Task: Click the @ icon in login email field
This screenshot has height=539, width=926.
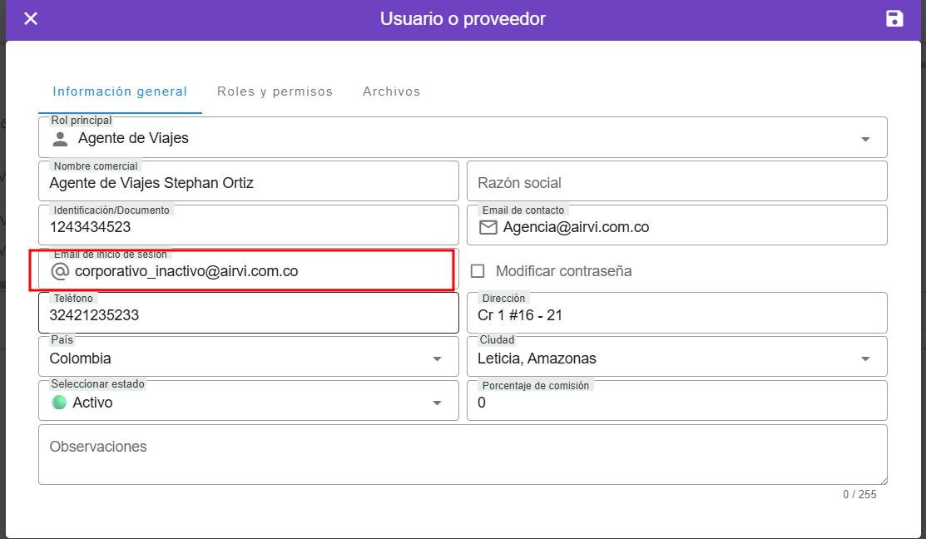Action: [60, 271]
